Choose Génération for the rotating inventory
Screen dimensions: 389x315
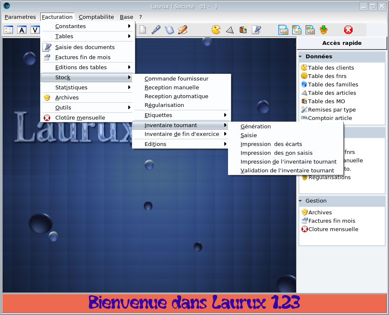click(x=286, y=127)
